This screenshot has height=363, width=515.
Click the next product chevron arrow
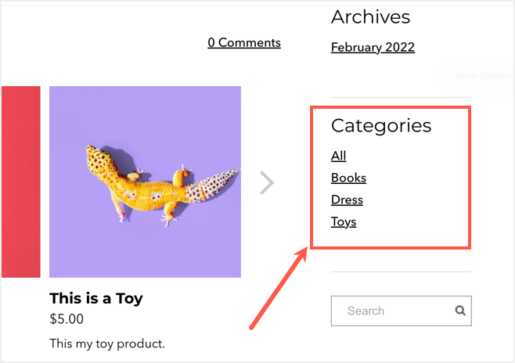pos(267,183)
